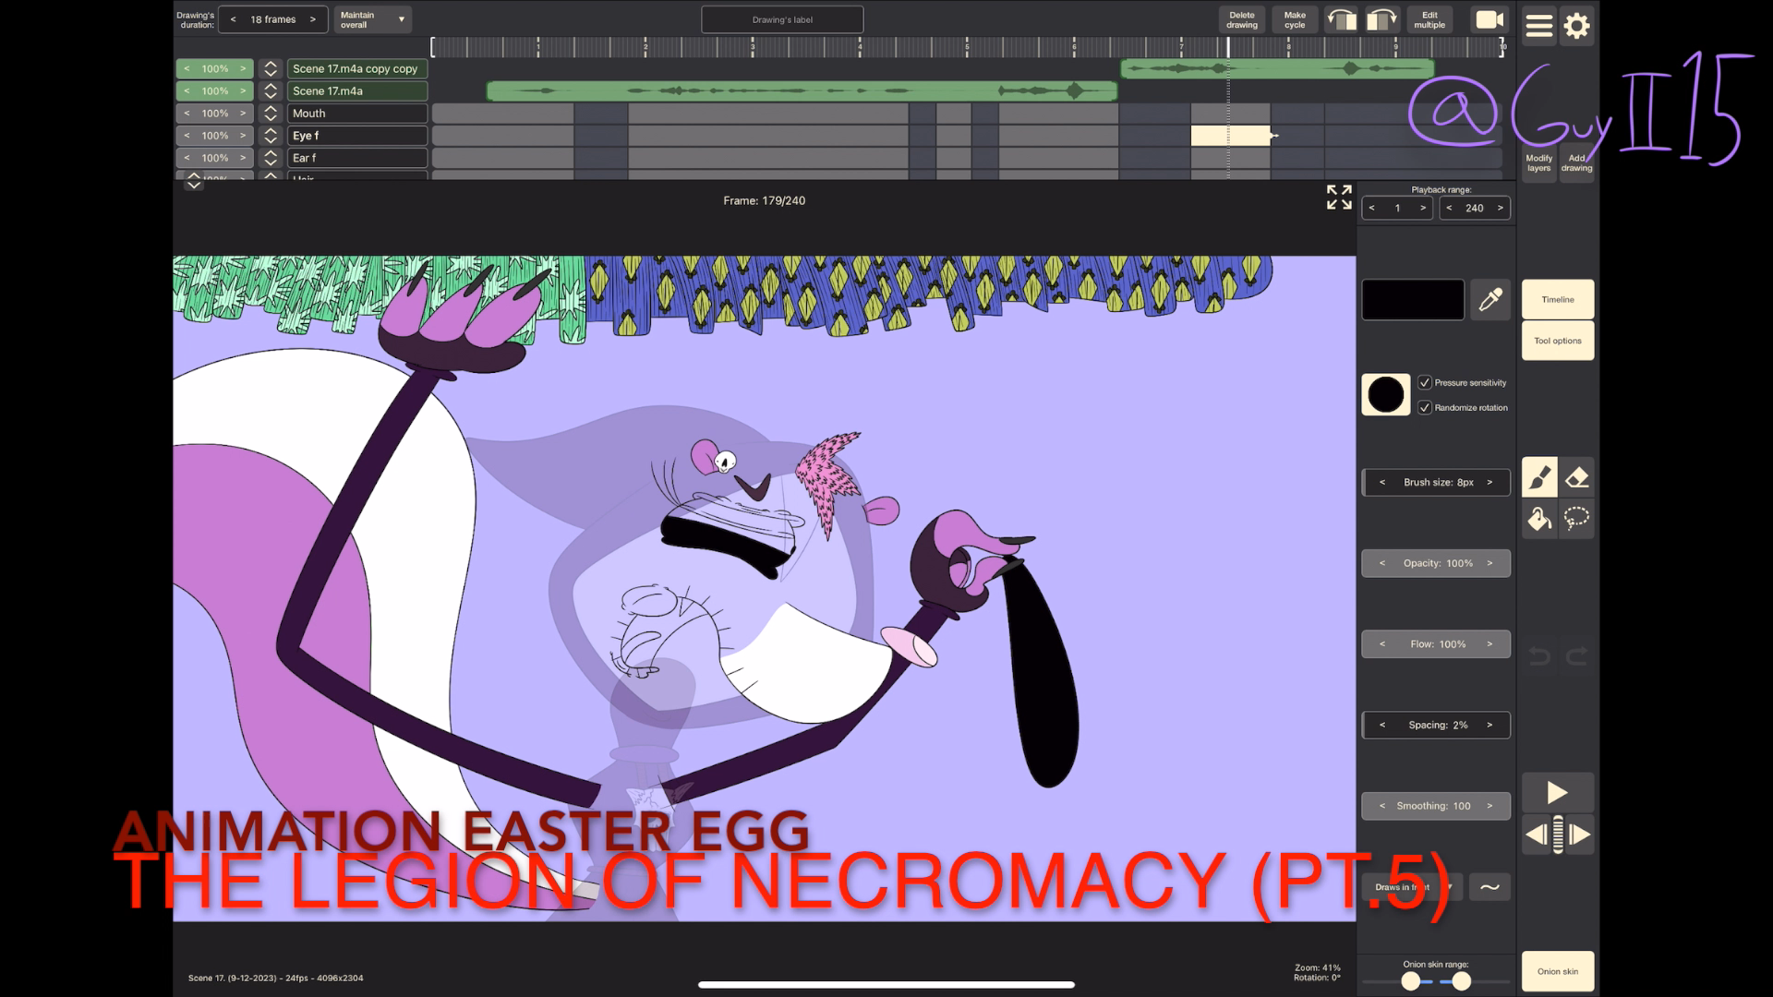Switch to the Tool options tab
1773x997 pixels.
[1558, 341]
